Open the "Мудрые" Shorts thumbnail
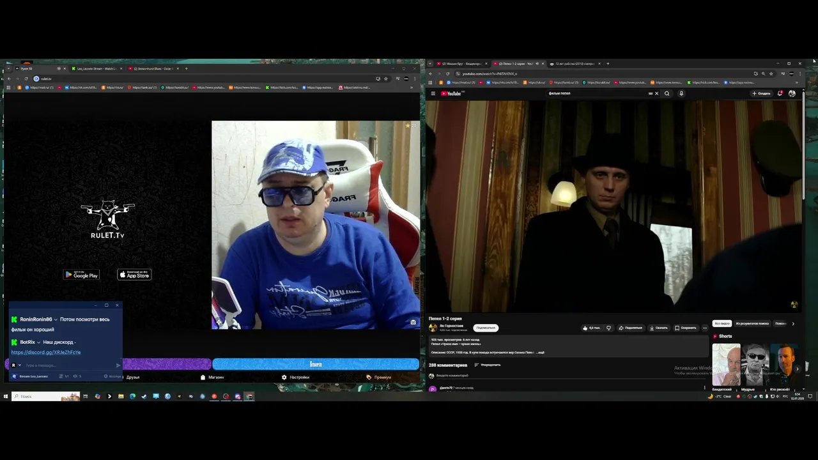The image size is (818, 460). [x=755, y=365]
